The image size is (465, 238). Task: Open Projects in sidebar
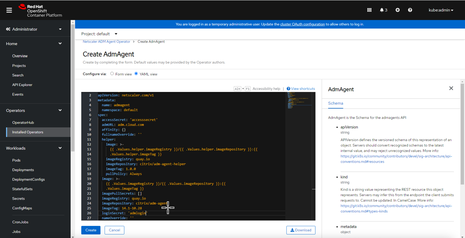pos(19,66)
